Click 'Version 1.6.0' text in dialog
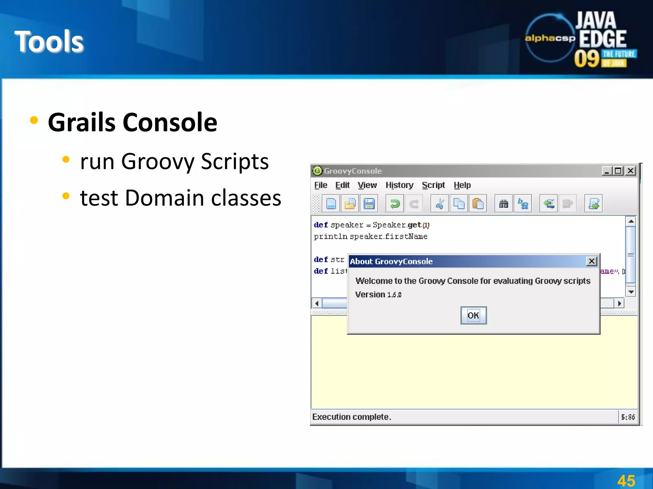This screenshot has width=653, height=489. click(378, 294)
